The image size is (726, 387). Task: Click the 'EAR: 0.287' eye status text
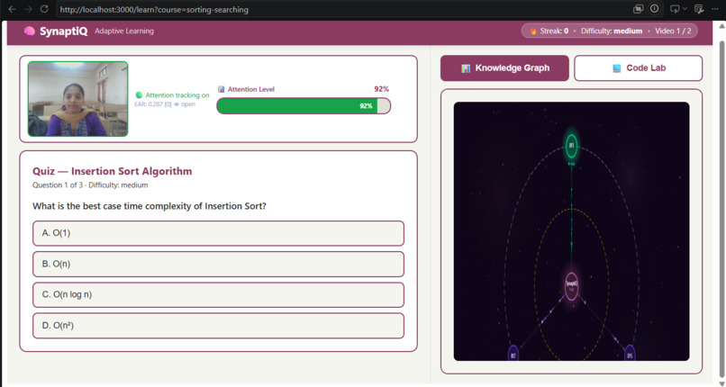tap(165, 104)
